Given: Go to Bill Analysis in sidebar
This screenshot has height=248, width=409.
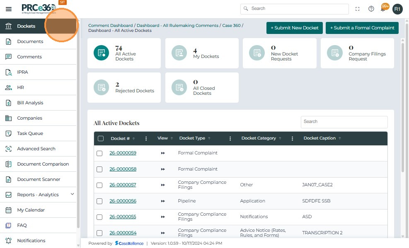Looking at the screenshot, I should [x=30, y=103].
